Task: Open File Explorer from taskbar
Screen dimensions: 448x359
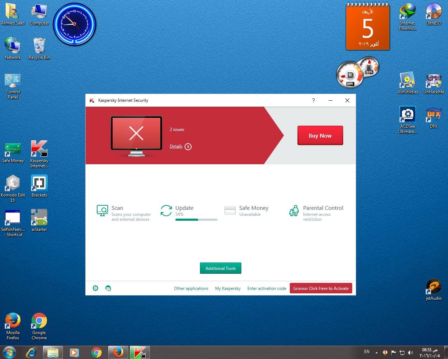Action: point(53,352)
